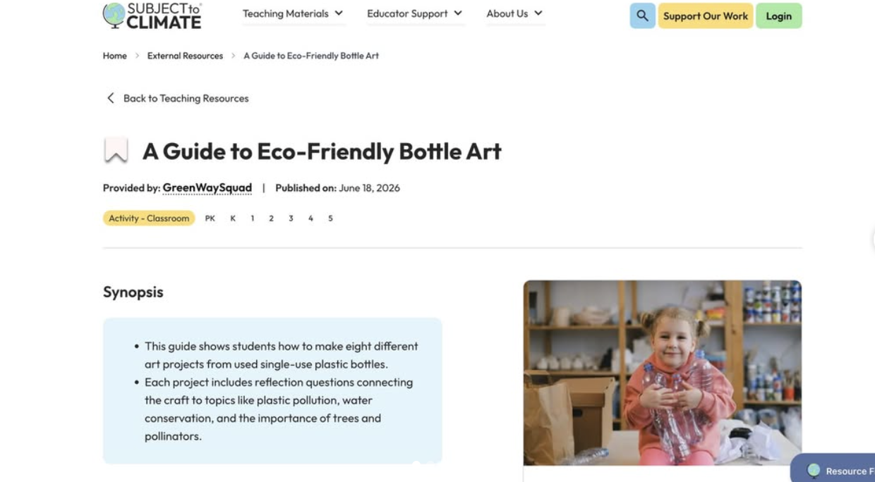Expand the Educator Support dropdown
This screenshot has width=875, height=482.
pos(415,13)
